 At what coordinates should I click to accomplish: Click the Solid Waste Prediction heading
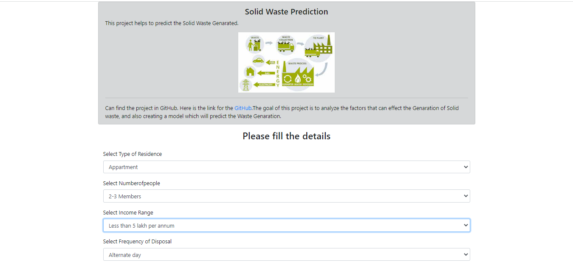(286, 11)
